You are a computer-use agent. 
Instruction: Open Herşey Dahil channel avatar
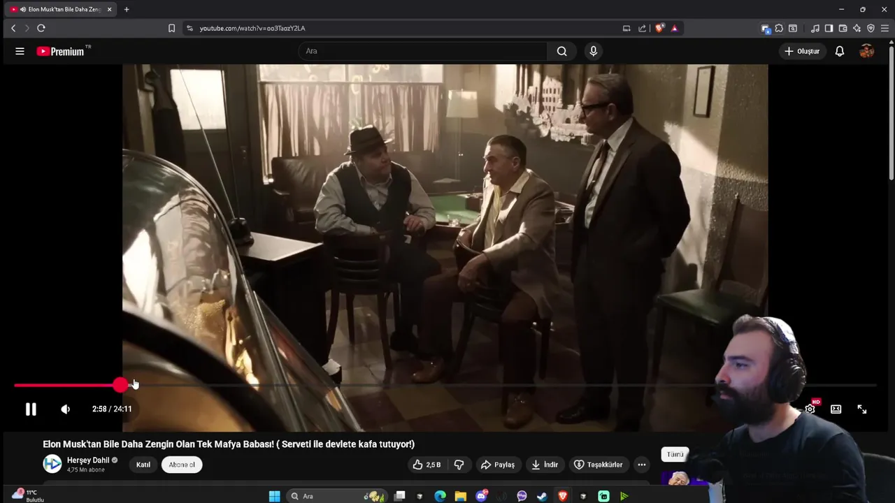[x=52, y=464]
